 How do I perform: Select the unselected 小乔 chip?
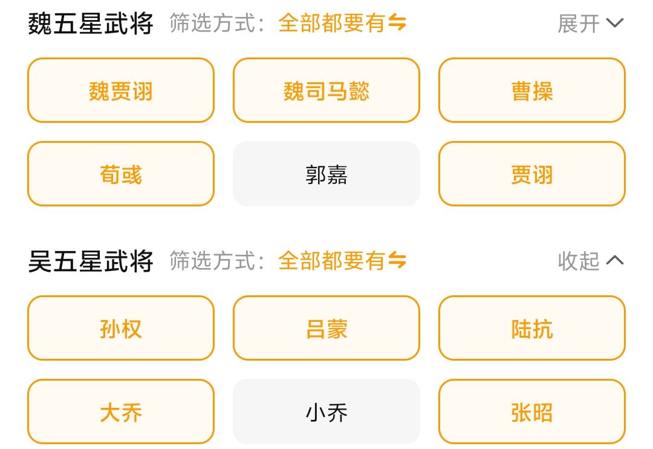click(x=326, y=412)
